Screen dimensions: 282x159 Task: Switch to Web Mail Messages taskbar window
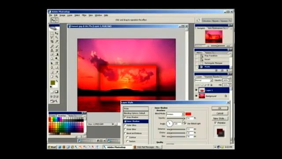pyautogui.click(x=147, y=147)
